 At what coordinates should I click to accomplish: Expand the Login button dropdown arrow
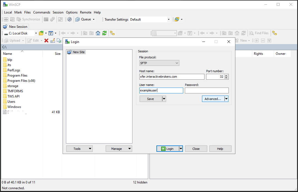tap(181, 149)
